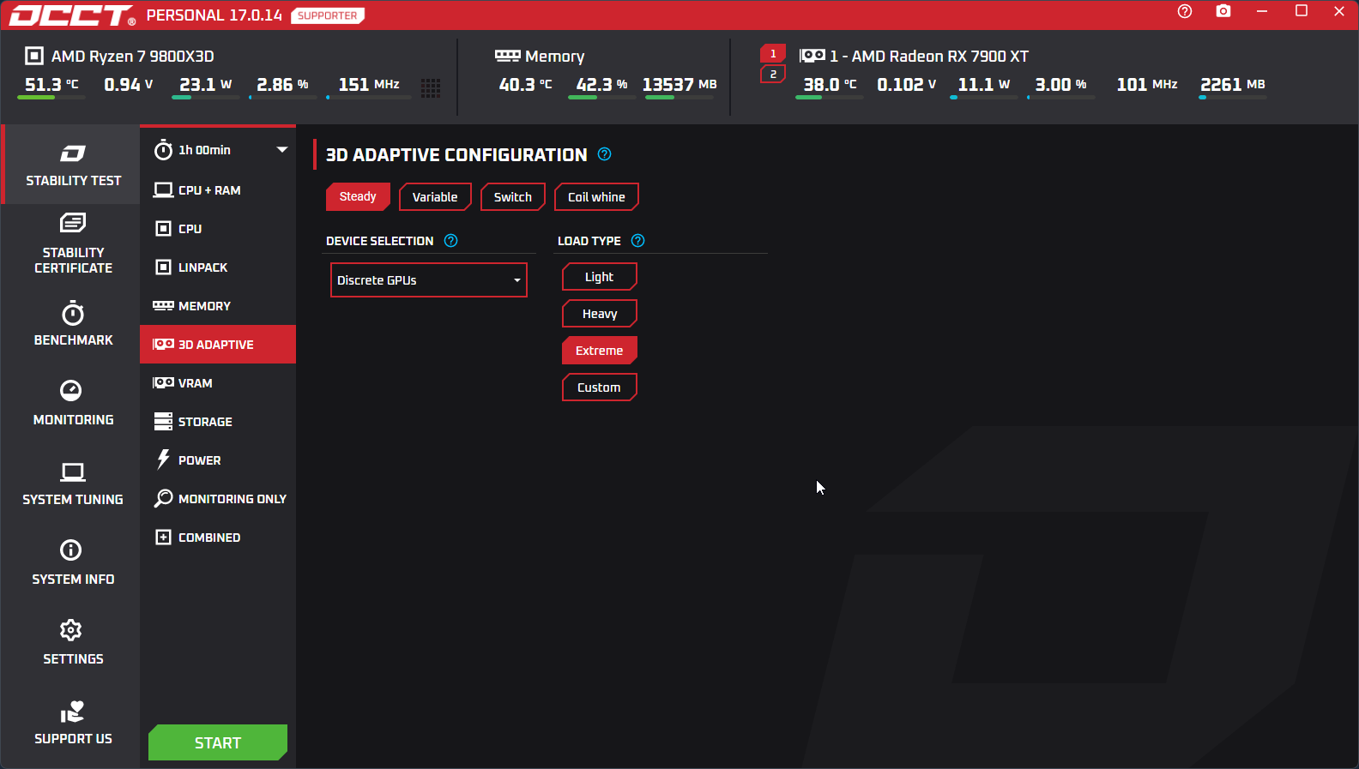Choose the Variable mode
This screenshot has width=1359, height=769.
point(435,197)
